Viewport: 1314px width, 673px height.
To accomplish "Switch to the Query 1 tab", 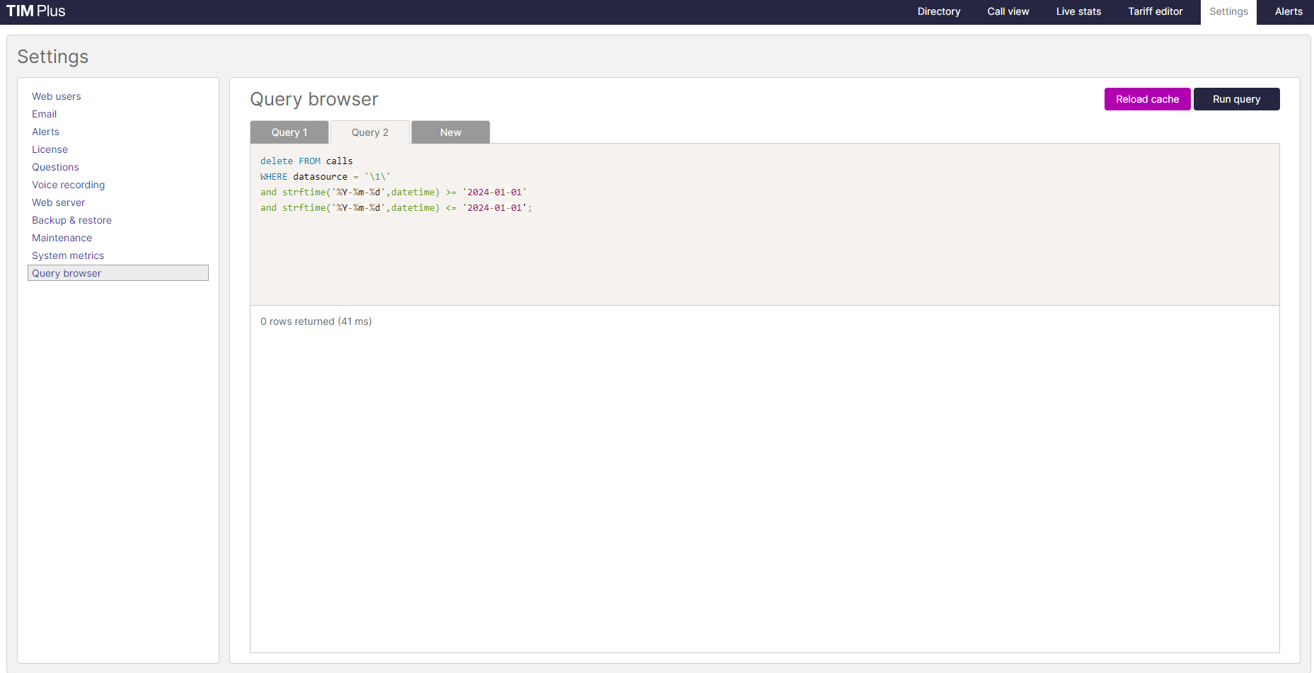I will tap(289, 132).
